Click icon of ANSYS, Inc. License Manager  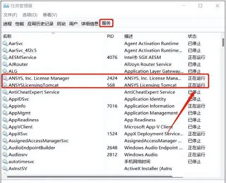(5, 78)
